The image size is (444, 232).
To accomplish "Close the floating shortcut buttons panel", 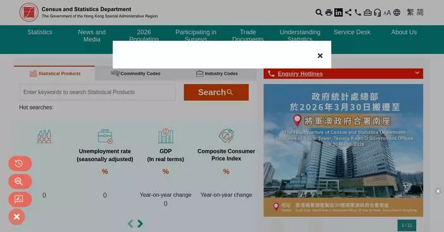I will tap(16, 217).
